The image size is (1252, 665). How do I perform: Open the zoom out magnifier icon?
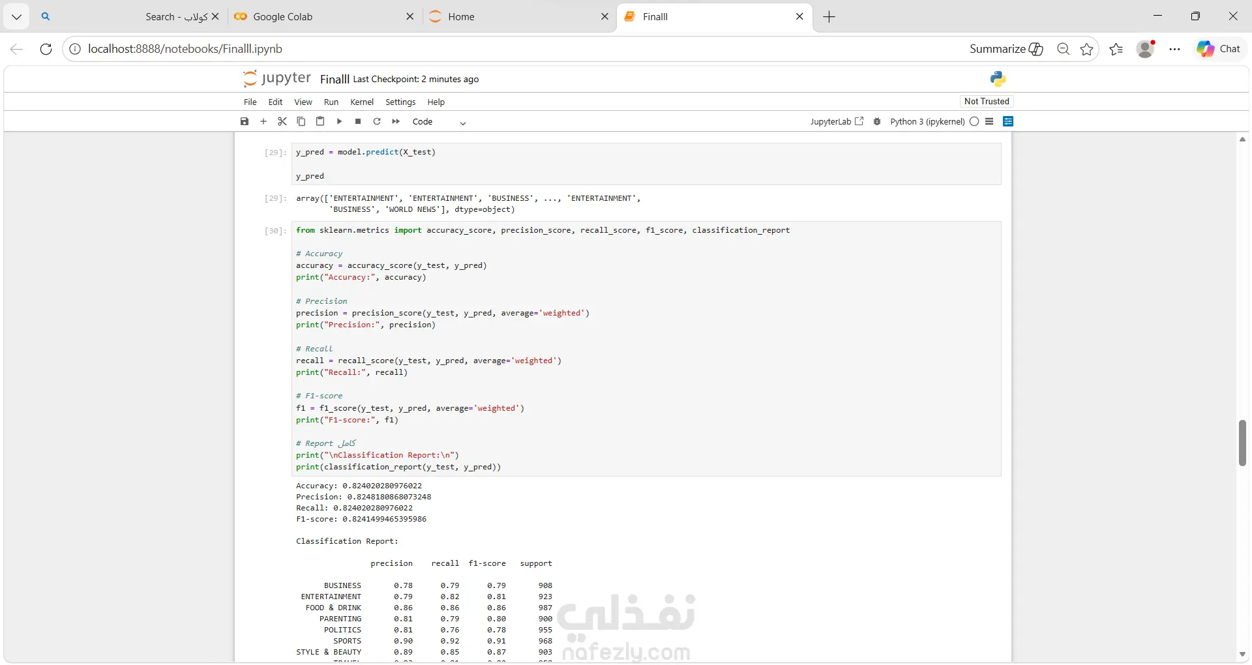tap(1063, 49)
